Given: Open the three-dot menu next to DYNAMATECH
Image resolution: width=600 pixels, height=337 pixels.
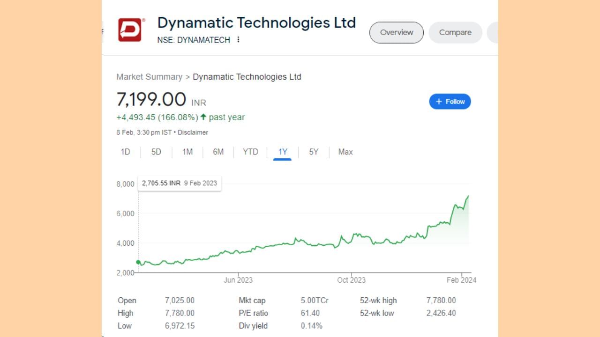Looking at the screenshot, I should (238, 40).
